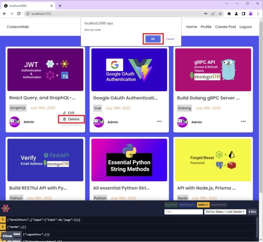The width and height of the screenshot is (263, 242).
Task: Click the browser profile avatar icon
Action: tap(250, 13)
